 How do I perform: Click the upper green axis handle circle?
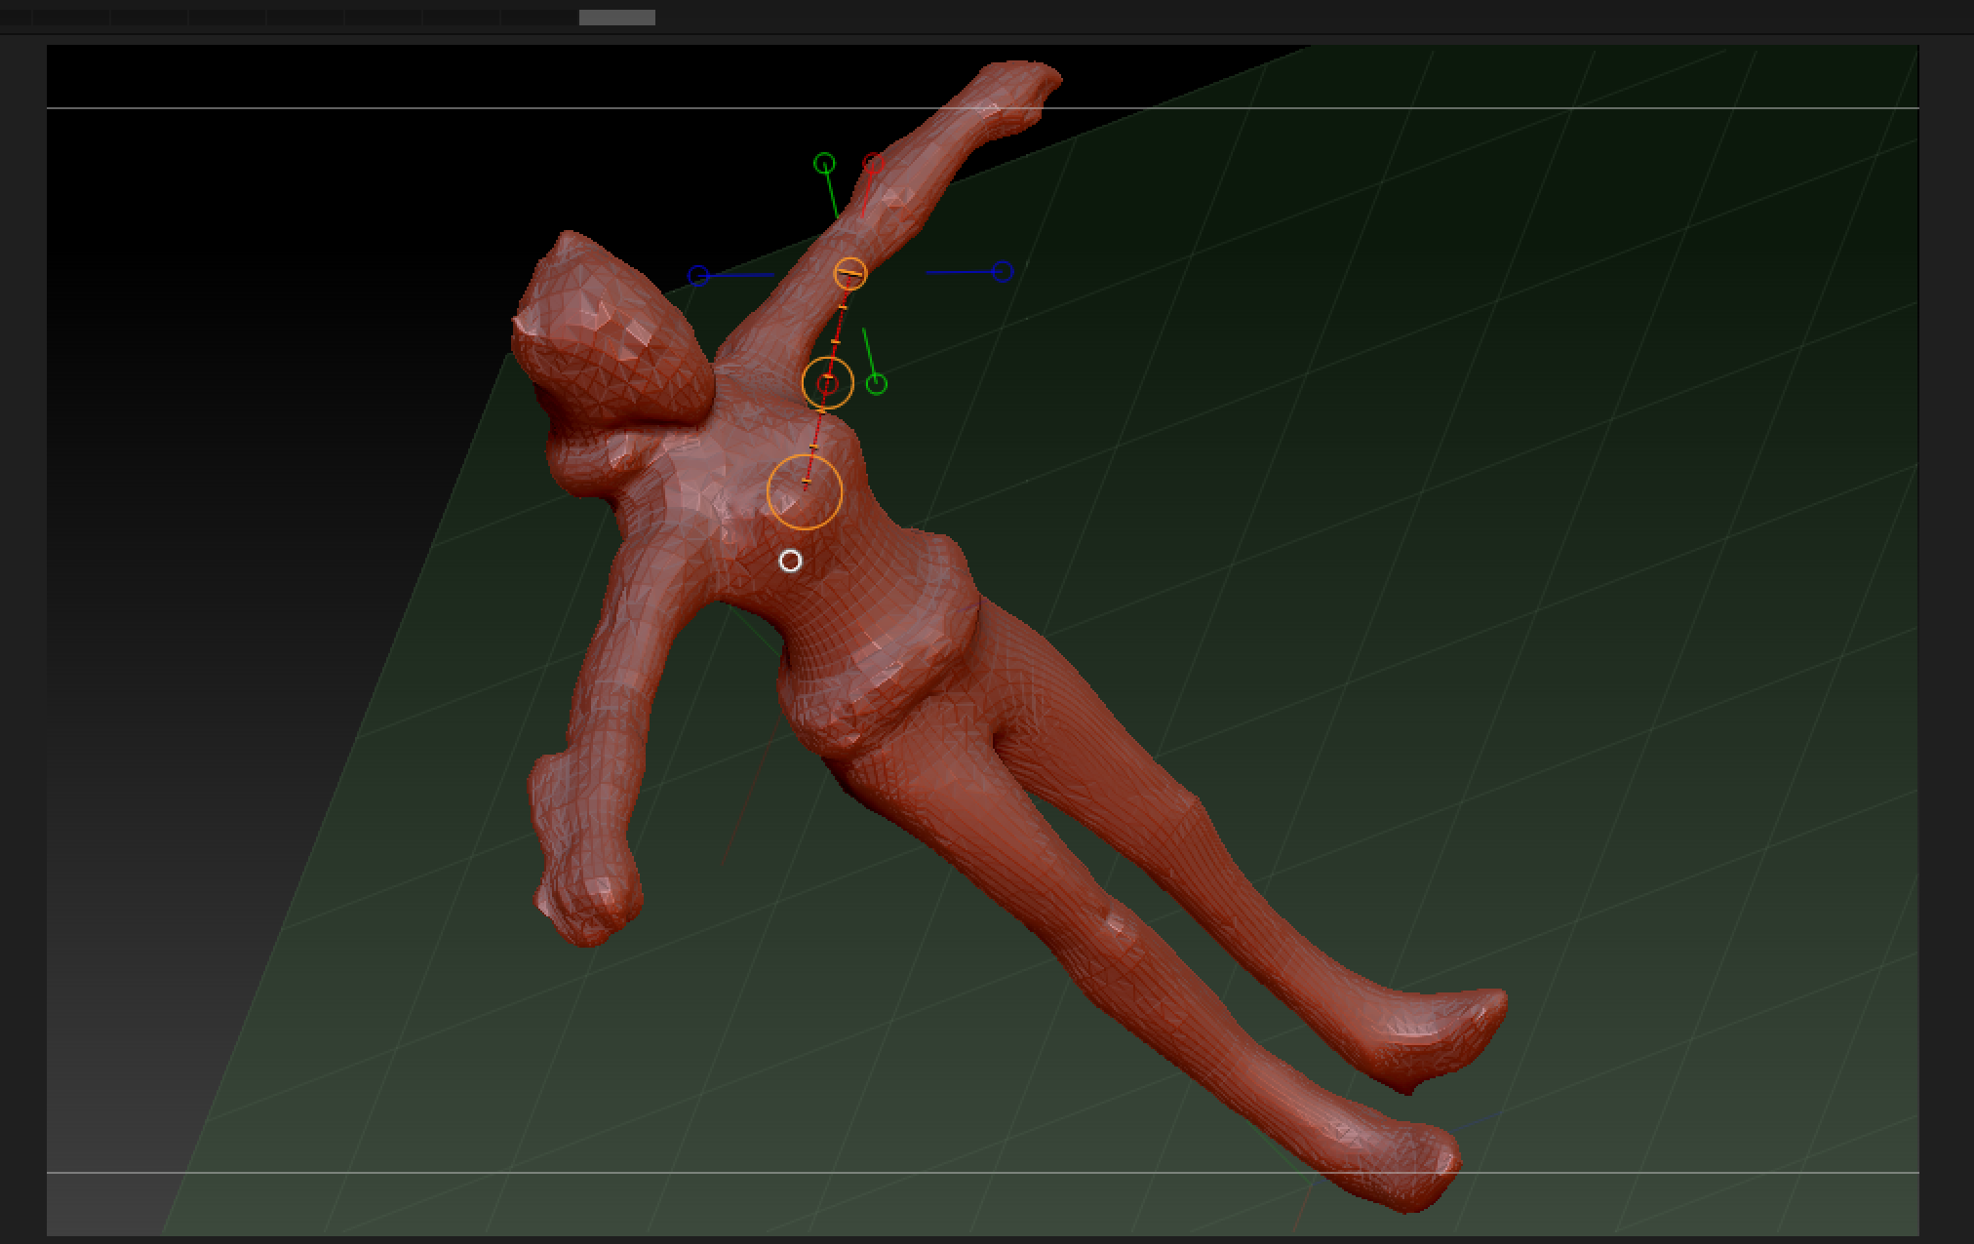pyautogui.click(x=824, y=163)
